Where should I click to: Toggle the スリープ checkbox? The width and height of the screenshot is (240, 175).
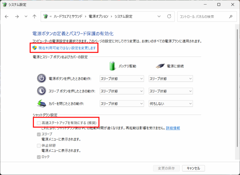[x=39, y=134]
